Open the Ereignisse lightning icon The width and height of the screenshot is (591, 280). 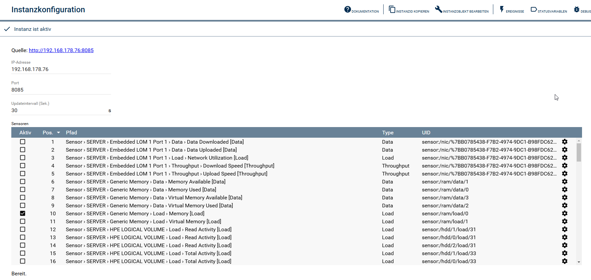(502, 10)
